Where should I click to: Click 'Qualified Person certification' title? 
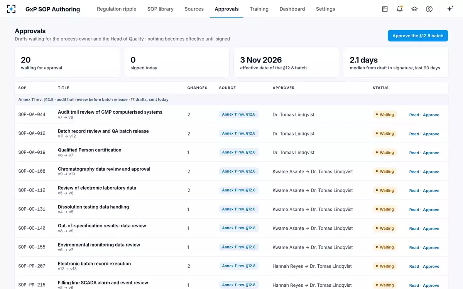click(x=90, y=150)
